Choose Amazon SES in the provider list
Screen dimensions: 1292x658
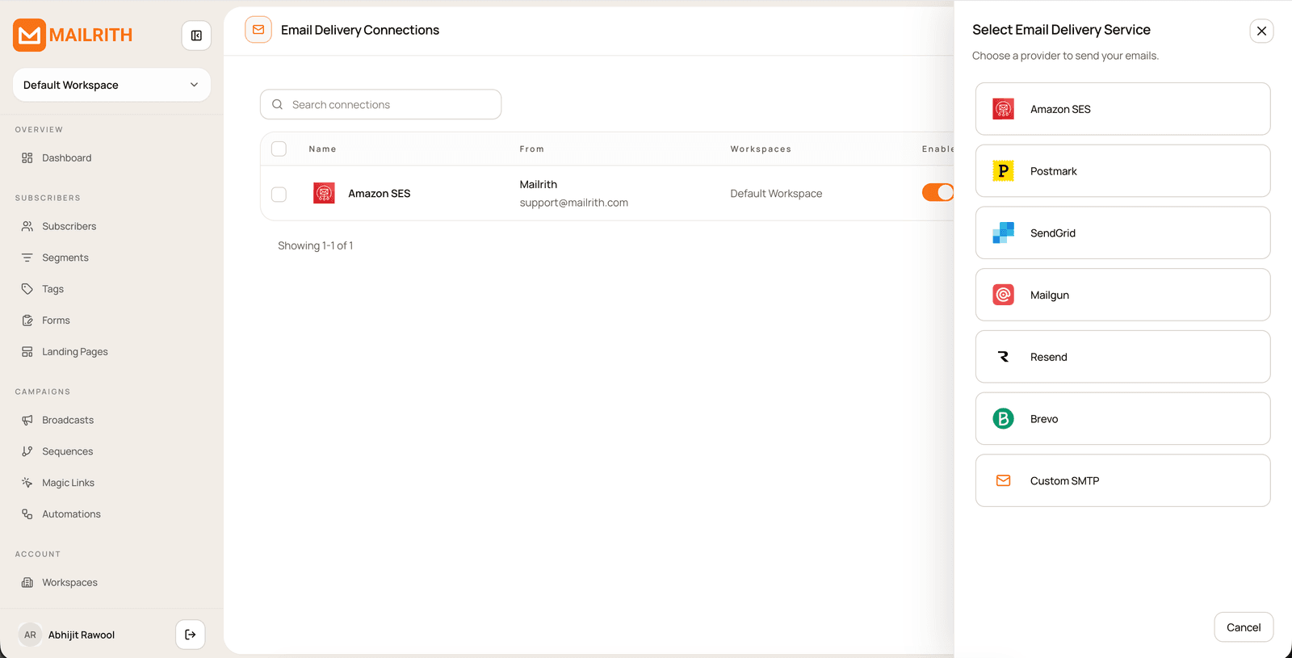coord(1122,109)
